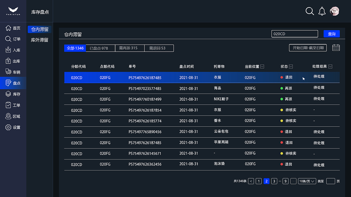Open the 当前位置 column filter dropdown
The height and width of the screenshot is (197, 351).
(x=262, y=66)
